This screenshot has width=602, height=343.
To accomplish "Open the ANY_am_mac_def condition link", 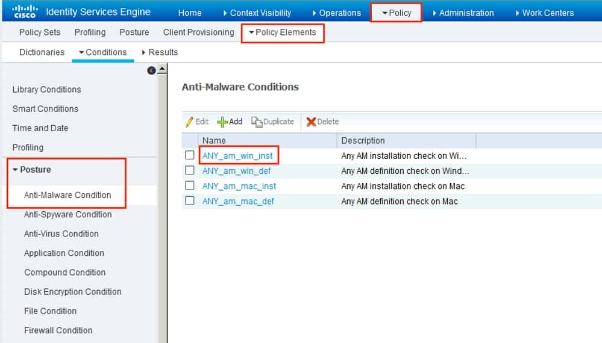I will pos(238,202).
